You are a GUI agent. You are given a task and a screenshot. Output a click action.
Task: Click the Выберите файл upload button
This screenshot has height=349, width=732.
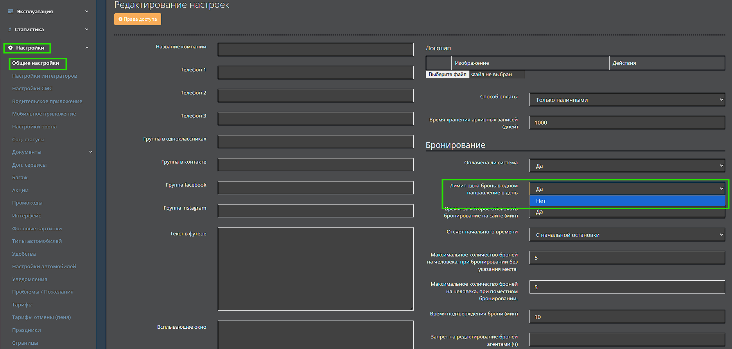click(x=447, y=74)
